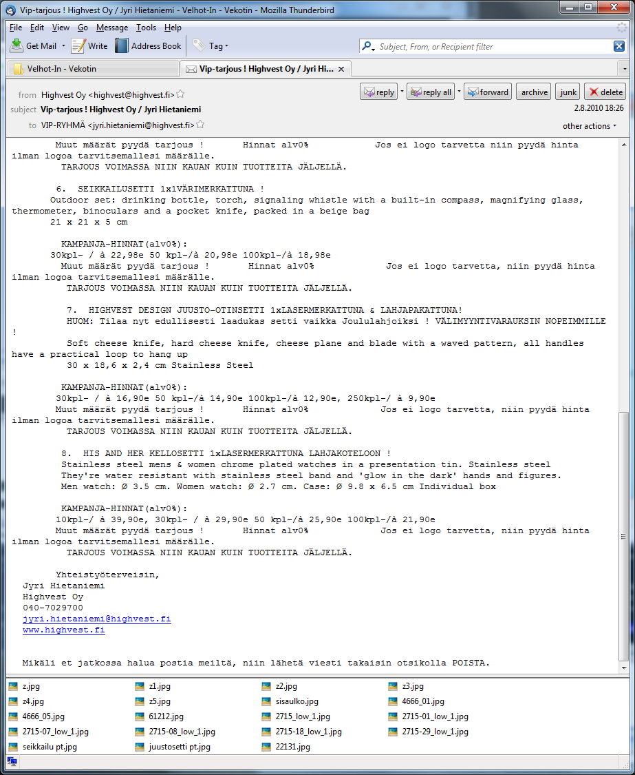The width and height of the screenshot is (635, 775).
Task: Click the online status icon in the status bar
Action: pos(12,761)
